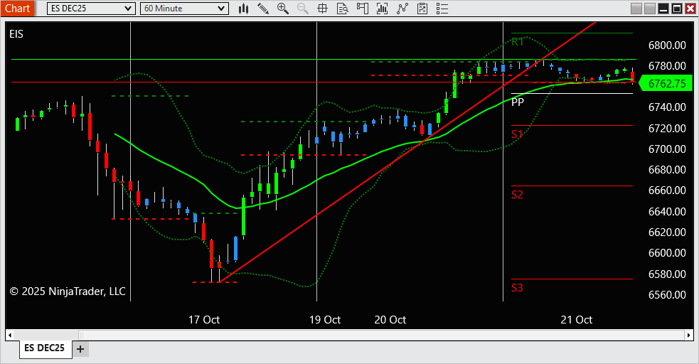Close the chart window
The width and height of the screenshot is (699, 364).
[x=690, y=9]
